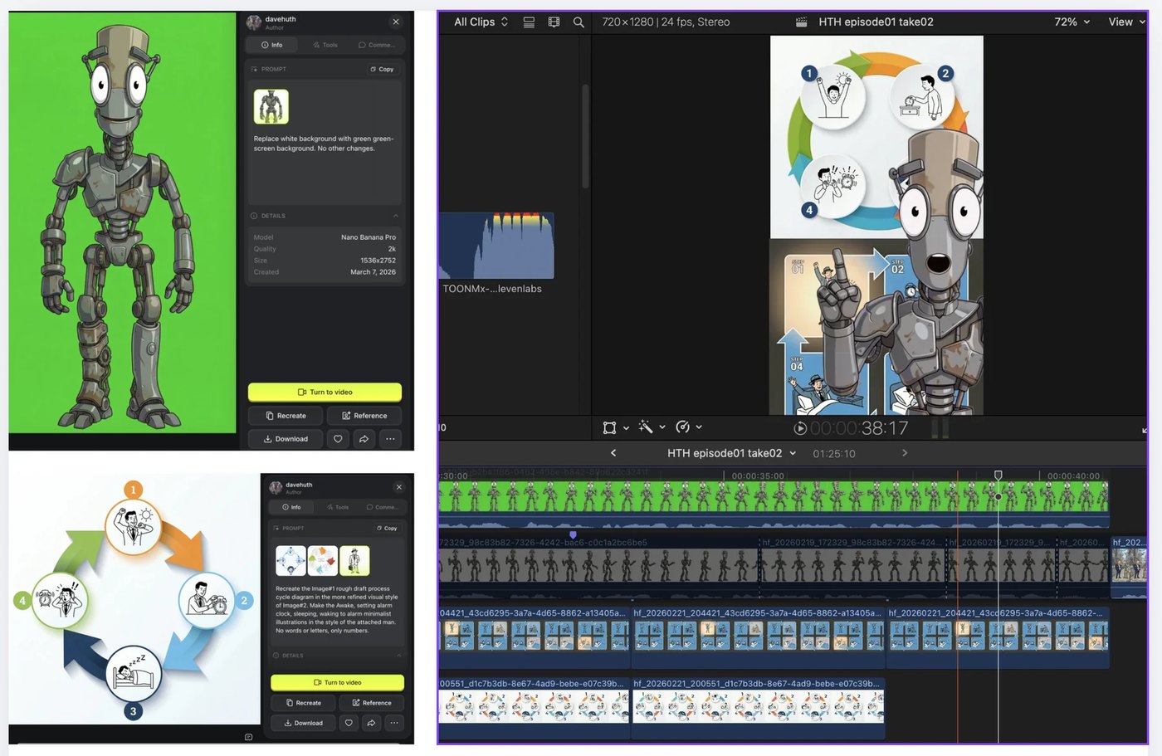Click Turn to video in robot panel

tap(325, 392)
